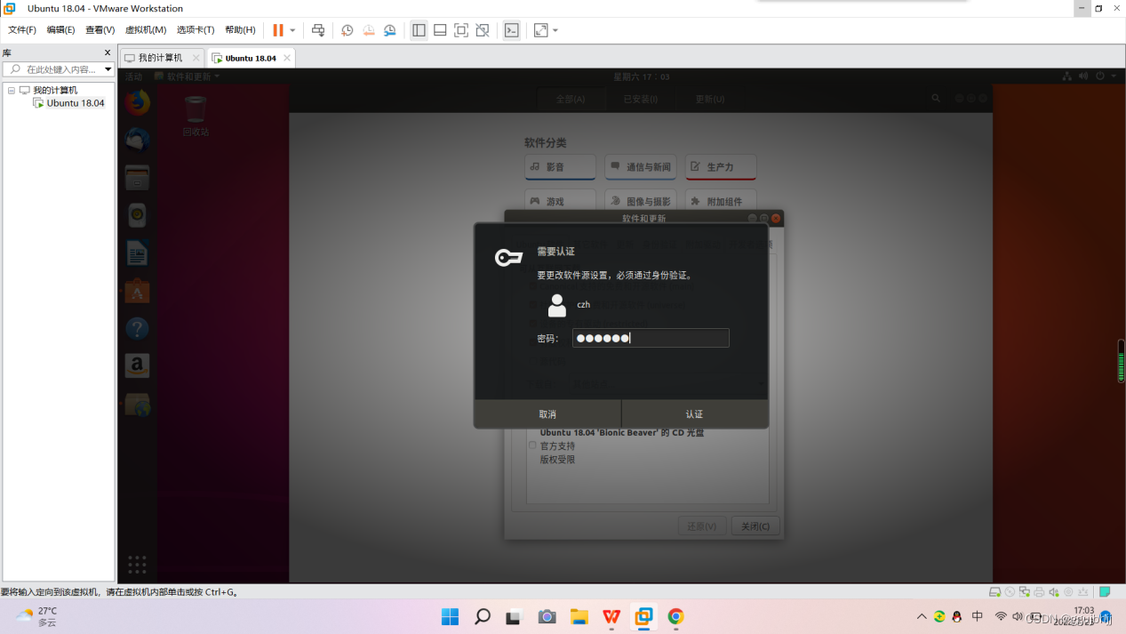Switch to the 我的计算机 tab
Viewport: 1126px width, 634px height.
point(160,58)
